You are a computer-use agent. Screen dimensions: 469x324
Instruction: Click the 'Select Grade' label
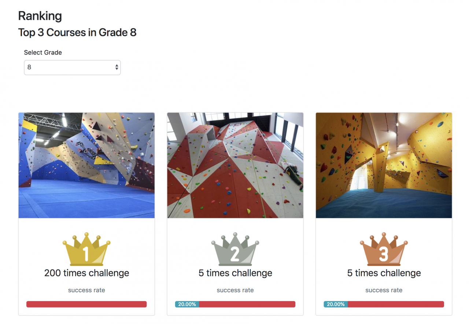[43, 52]
